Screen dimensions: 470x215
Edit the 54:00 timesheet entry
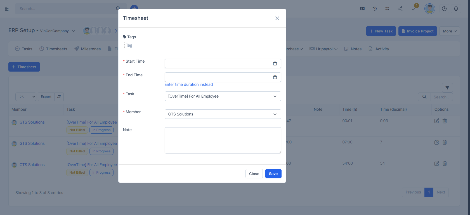[436, 164]
